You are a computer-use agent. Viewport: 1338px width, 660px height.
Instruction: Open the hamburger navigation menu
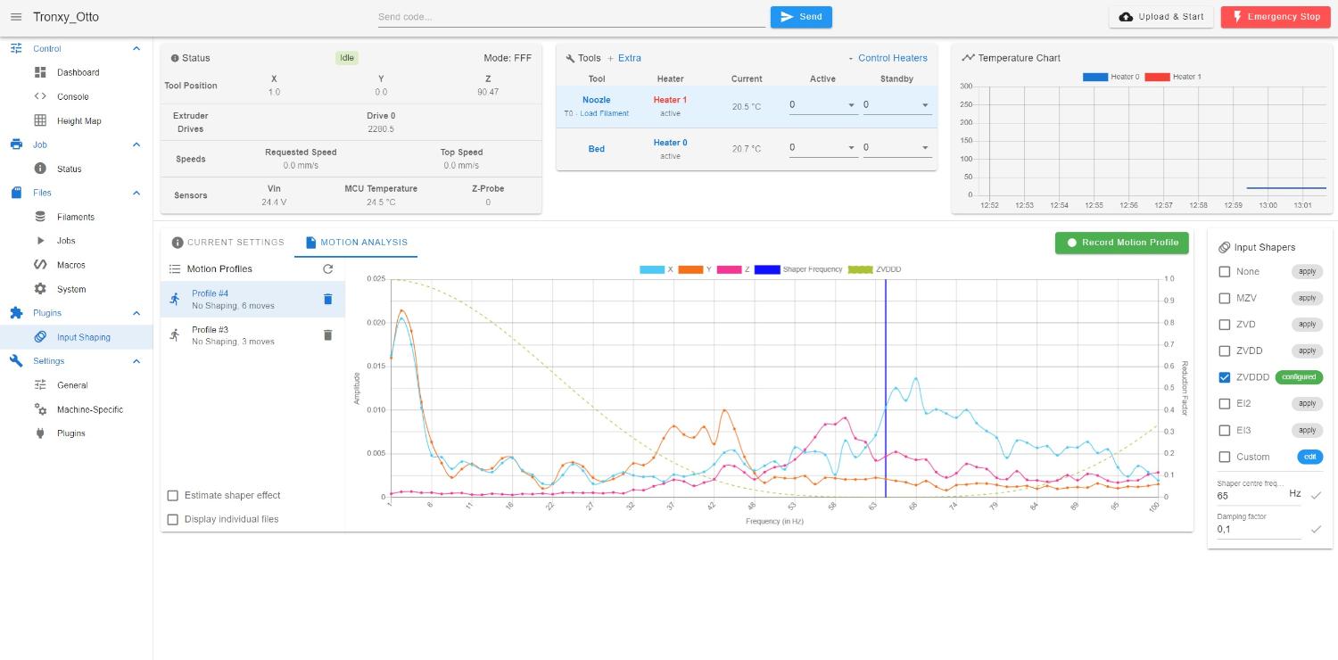(x=15, y=17)
